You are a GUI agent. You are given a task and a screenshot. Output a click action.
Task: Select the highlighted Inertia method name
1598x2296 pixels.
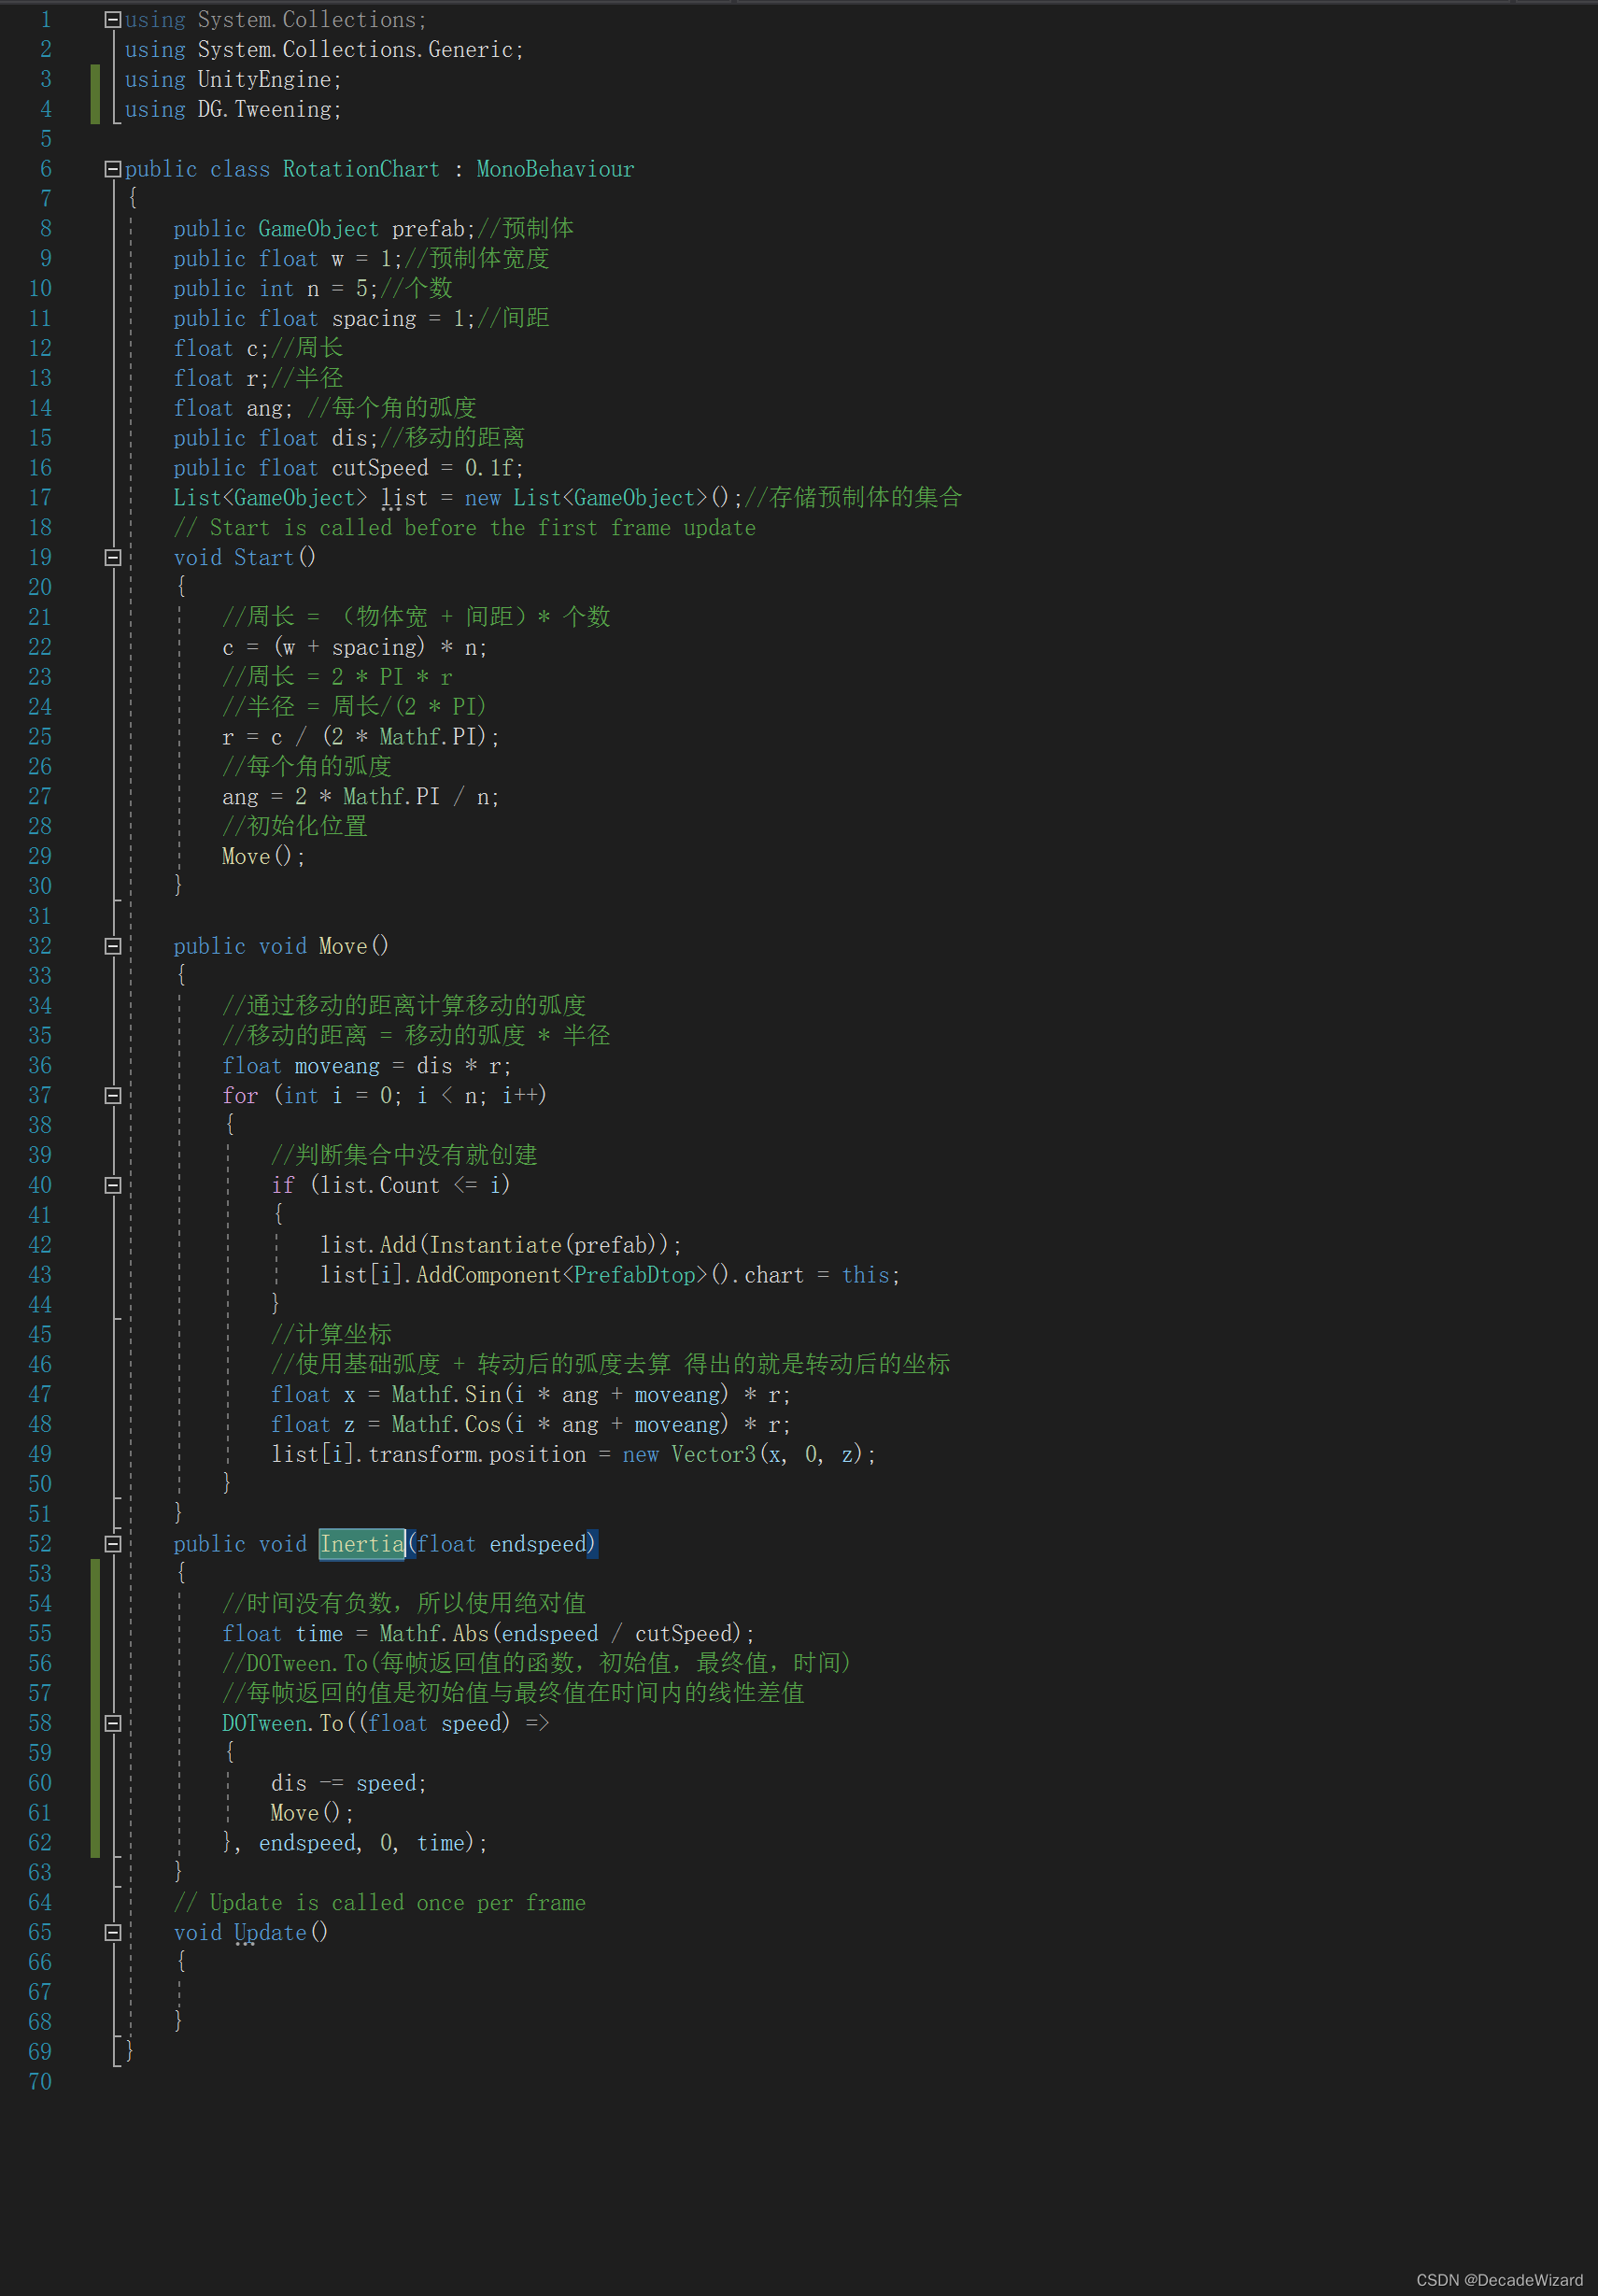pyautogui.click(x=362, y=1544)
